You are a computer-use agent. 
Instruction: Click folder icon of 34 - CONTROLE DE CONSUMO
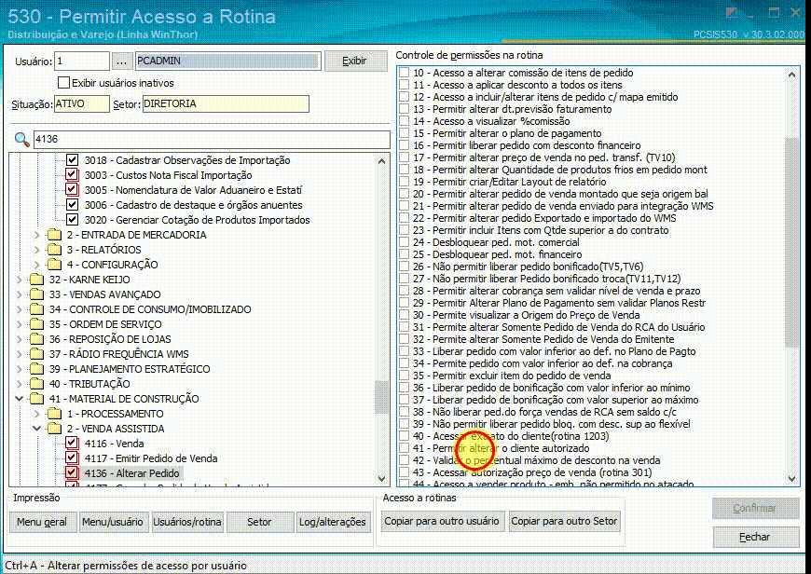36,309
